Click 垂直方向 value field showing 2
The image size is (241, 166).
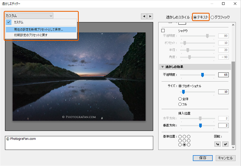[x=223, y=125]
